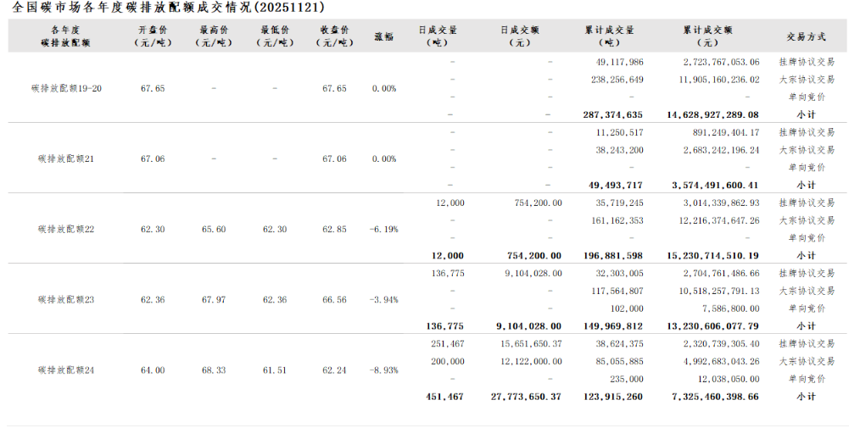Select the 碳排放配额19-20 row label

(66, 88)
